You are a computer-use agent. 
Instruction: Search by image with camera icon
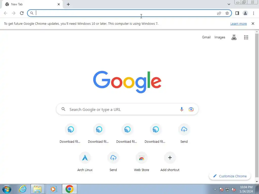(191, 109)
